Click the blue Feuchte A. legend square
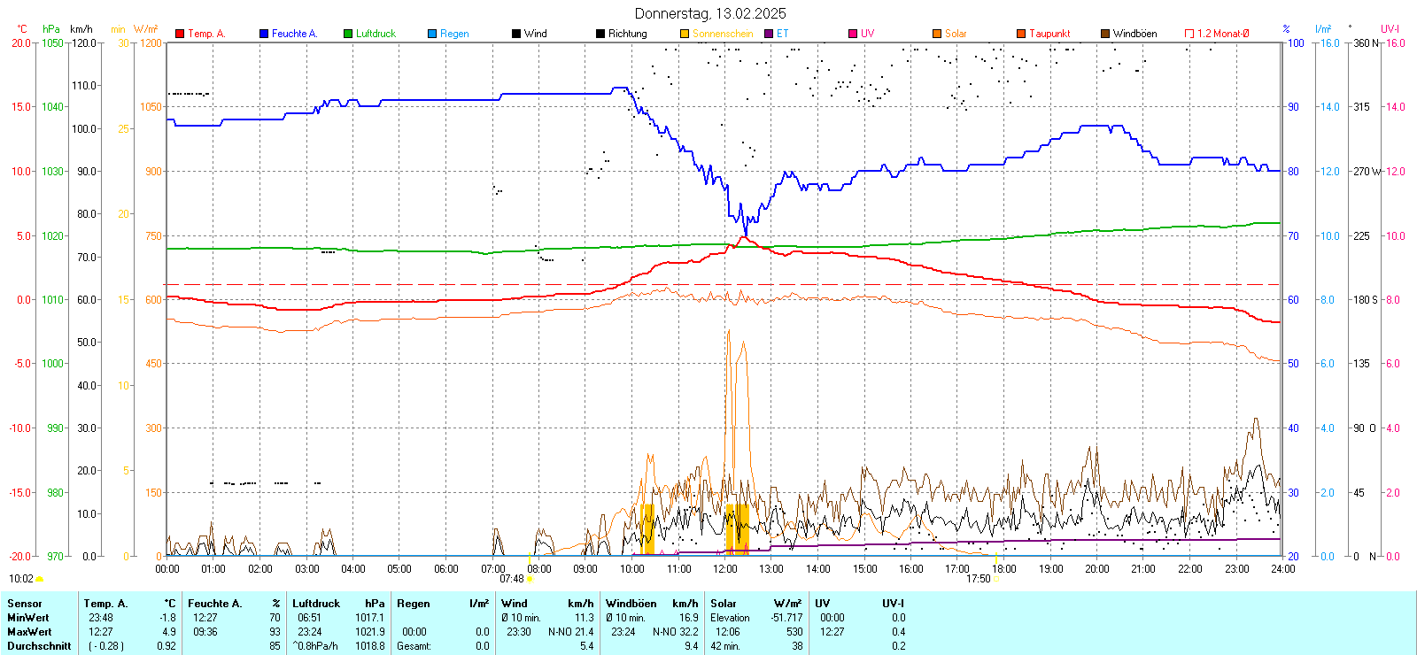This screenshot has height=655, width=1417. 264,34
